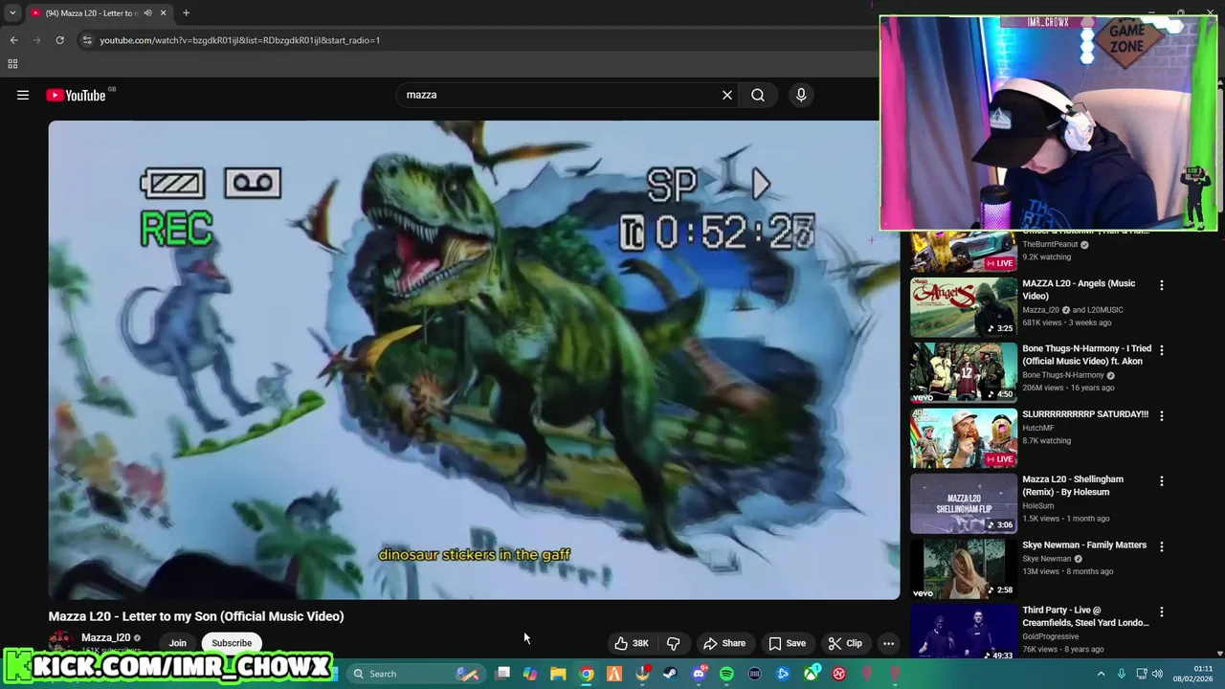Open the Mazza_l20 channel name link

(x=105, y=637)
